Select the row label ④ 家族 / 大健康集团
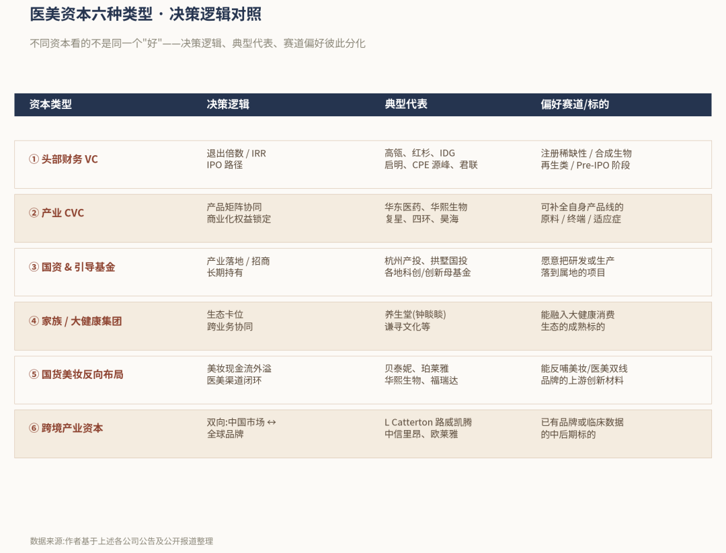 [75, 321]
